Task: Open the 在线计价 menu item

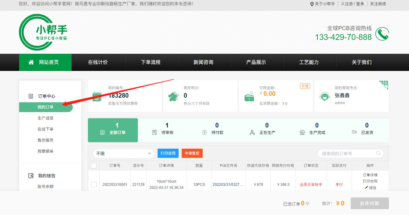Action: coord(98,62)
